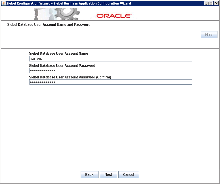Click the 'Password (Confirm)' label
220x184 pixels.
point(70,77)
